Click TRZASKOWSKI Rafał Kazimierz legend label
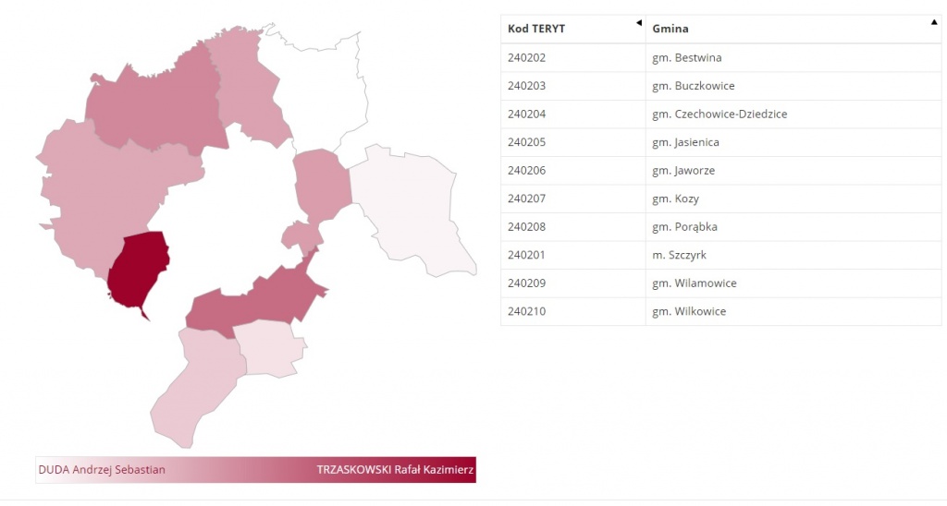Viewport: 947px width, 506px height. click(395, 470)
